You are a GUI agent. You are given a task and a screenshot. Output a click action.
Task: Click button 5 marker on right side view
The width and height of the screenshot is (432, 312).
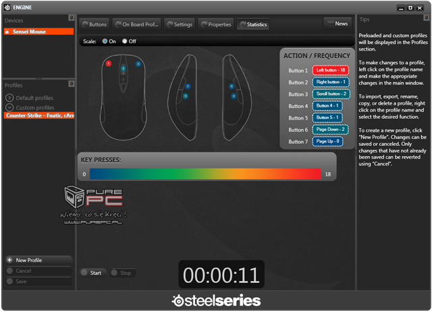(232, 86)
